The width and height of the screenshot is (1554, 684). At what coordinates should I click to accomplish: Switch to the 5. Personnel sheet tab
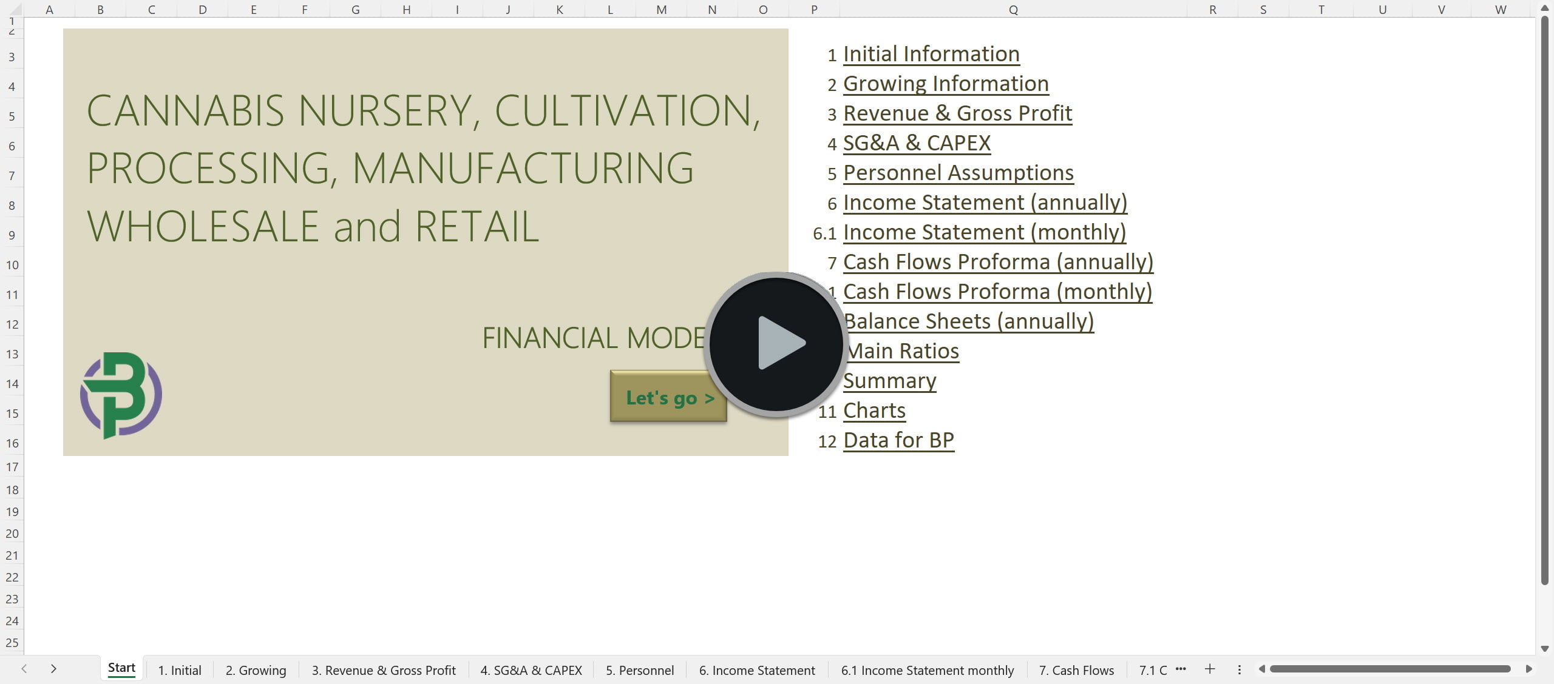[639, 670]
